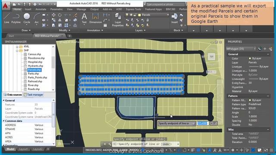Select Hydrants.shp in the tree
The height and width of the screenshot is (155, 276).
35,66
